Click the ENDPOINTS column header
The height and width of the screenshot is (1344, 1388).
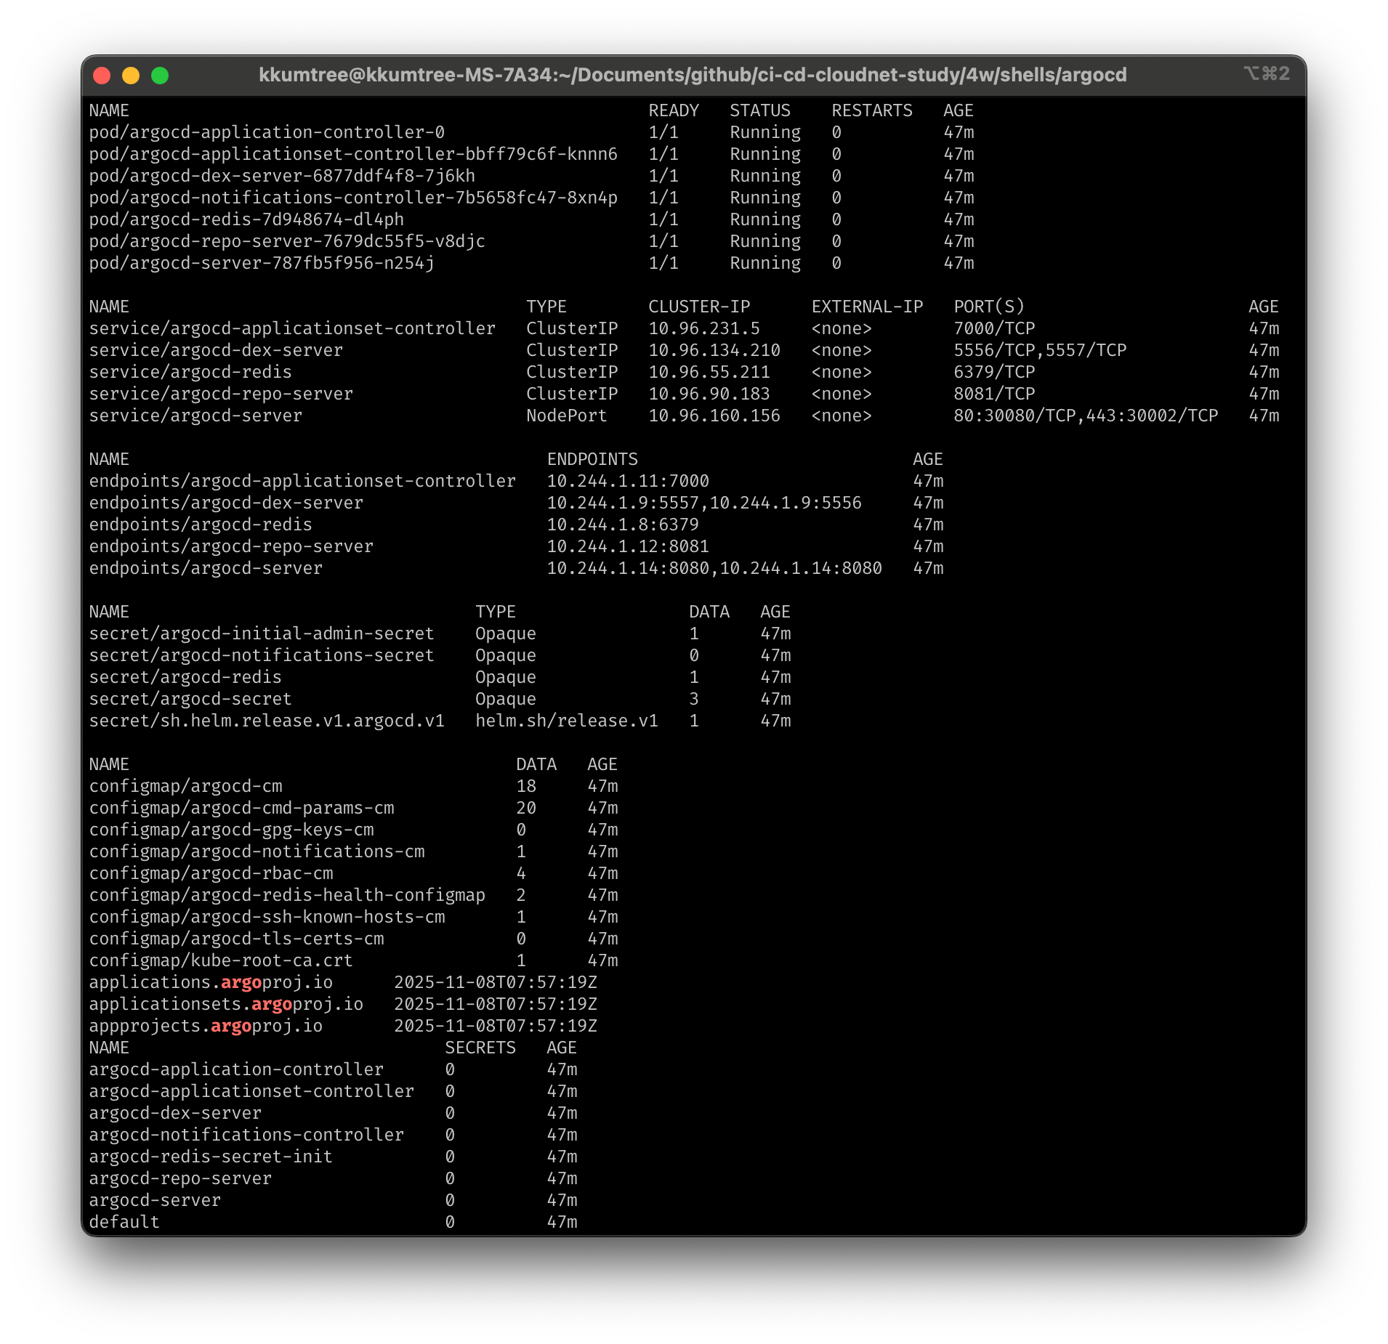tap(592, 460)
